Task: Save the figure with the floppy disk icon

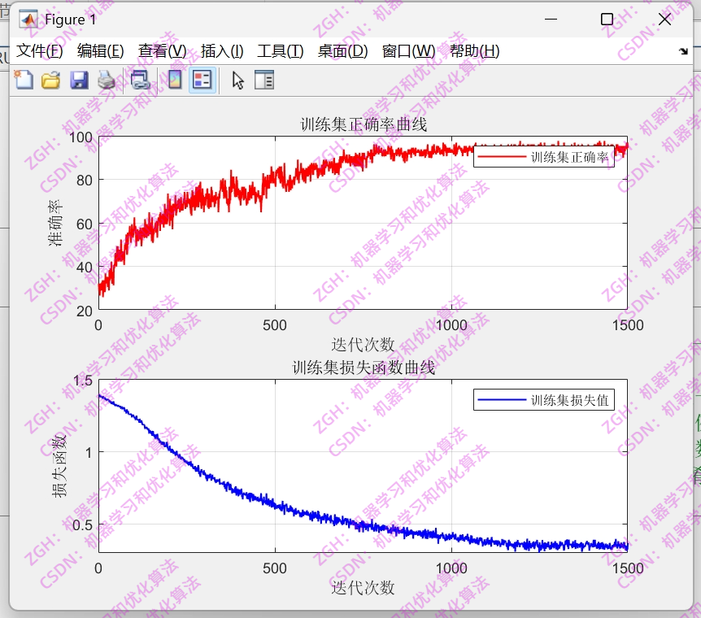Action: [79, 81]
